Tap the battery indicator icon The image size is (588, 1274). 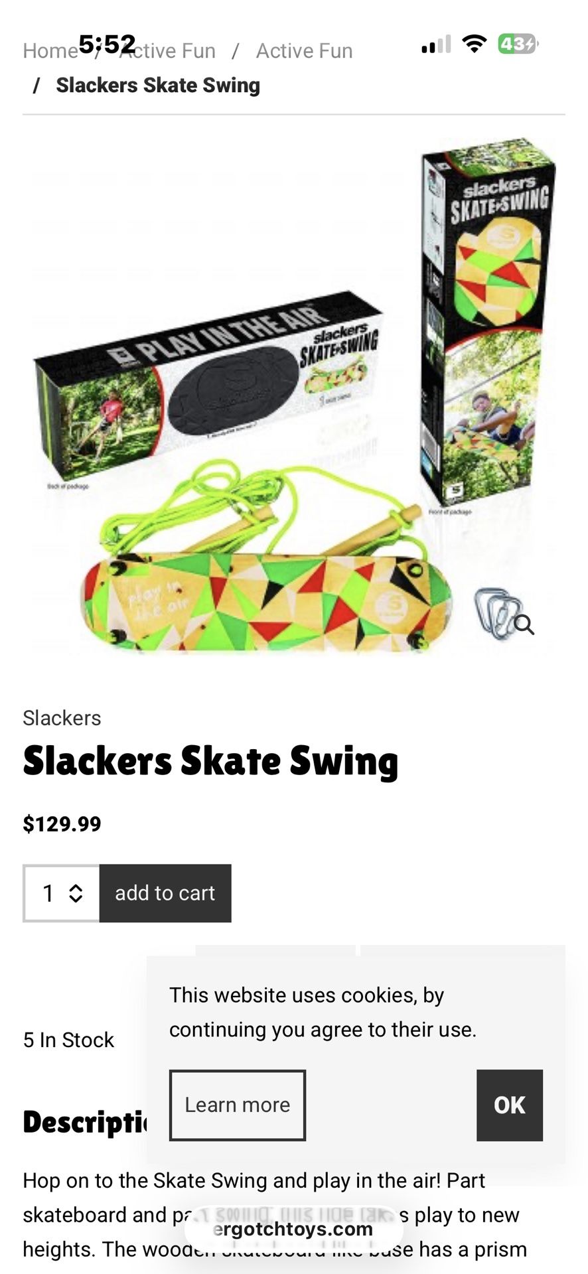(518, 44)
